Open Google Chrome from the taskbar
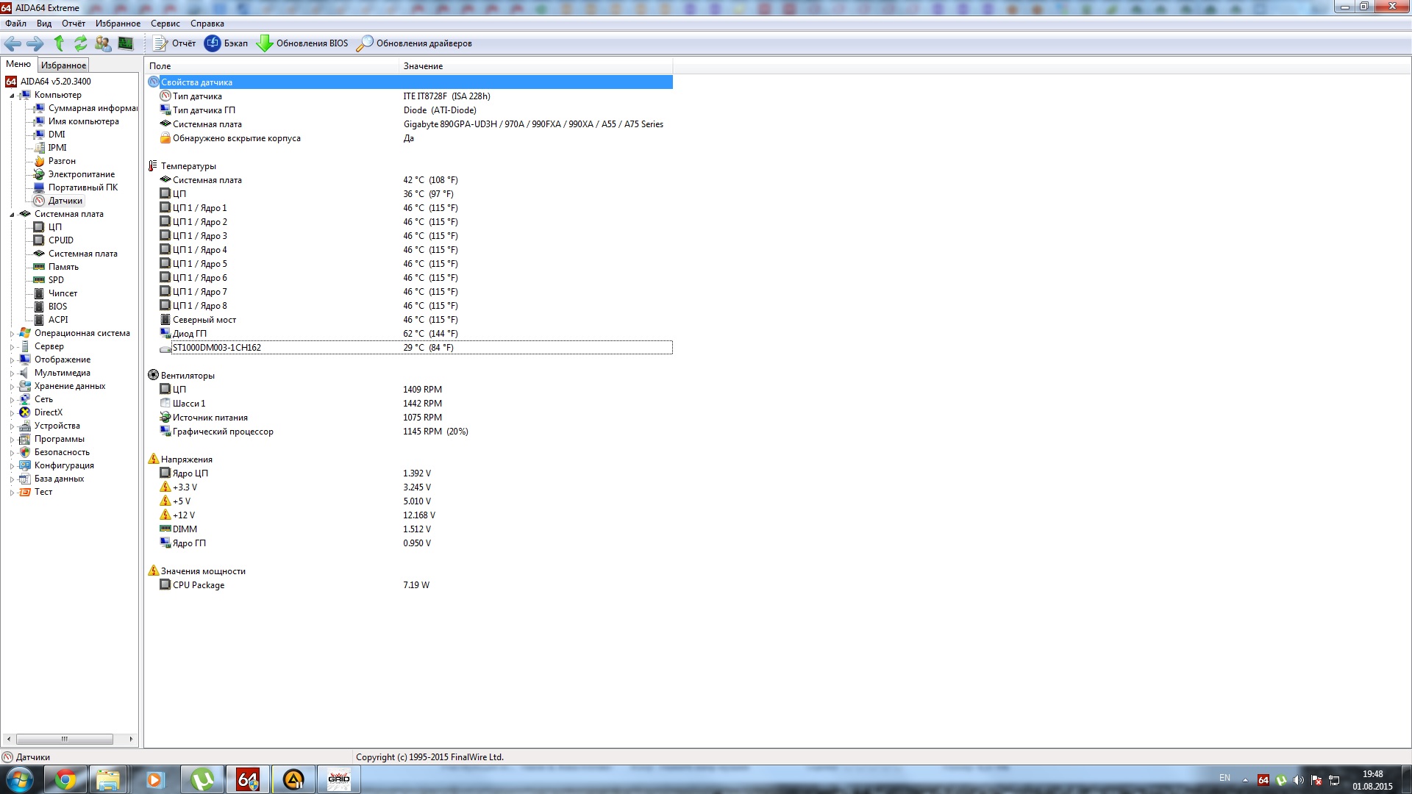 (x=65, y=779)
